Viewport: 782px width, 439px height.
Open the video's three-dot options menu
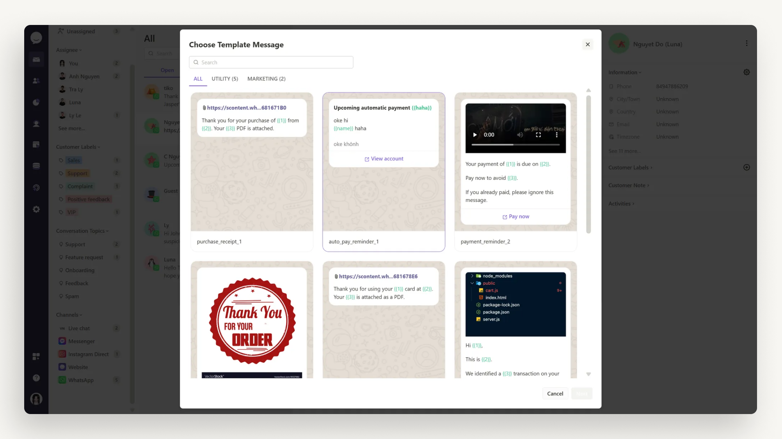tap(556, 135)
